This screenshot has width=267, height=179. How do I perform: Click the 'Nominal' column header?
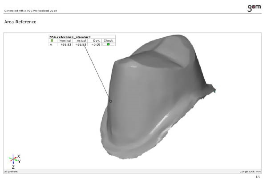point(65,40)
